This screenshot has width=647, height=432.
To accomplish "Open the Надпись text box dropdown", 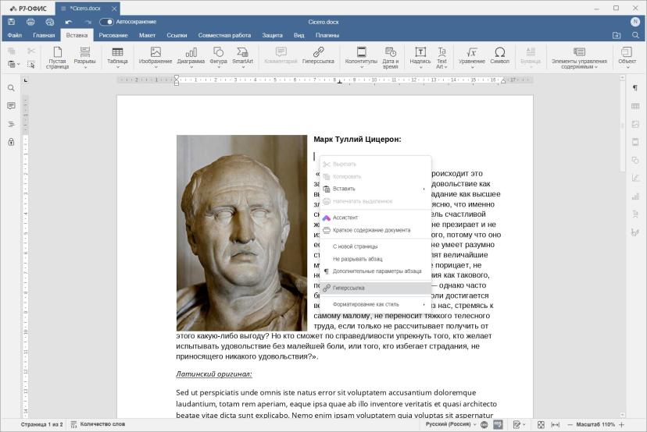I will [420, 57].
